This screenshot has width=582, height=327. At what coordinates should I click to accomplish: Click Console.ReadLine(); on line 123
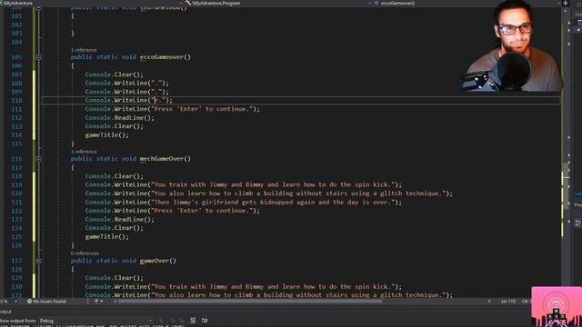119,220
